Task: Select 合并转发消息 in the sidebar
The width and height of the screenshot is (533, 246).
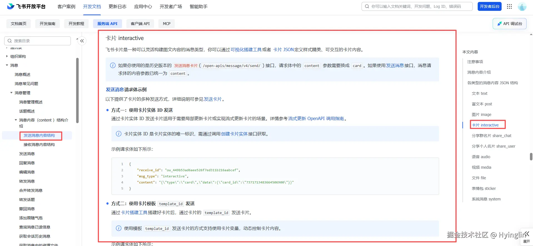Action: (31, 190)
